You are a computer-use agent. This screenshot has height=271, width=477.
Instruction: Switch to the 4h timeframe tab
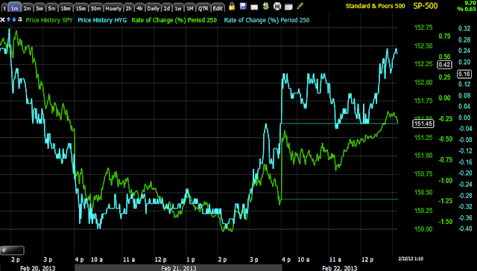(x=139, y=8)
